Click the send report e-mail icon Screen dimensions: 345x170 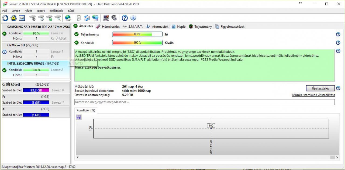[x=87, y=18]
